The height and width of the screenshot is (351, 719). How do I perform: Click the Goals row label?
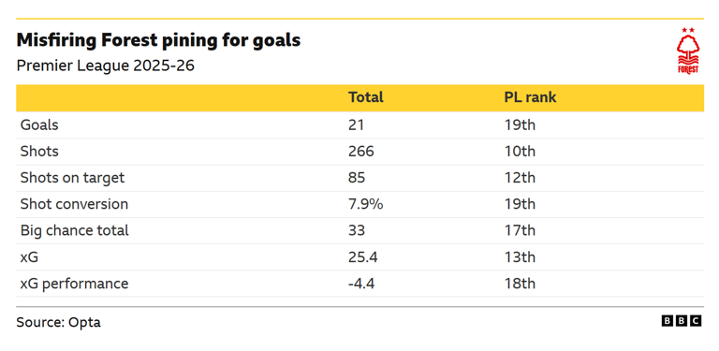(x=39, y=124)
